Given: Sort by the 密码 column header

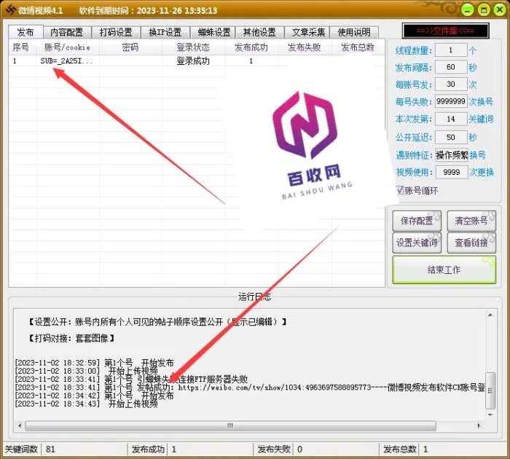Looking at the screenshot, I should coord(130,47).
